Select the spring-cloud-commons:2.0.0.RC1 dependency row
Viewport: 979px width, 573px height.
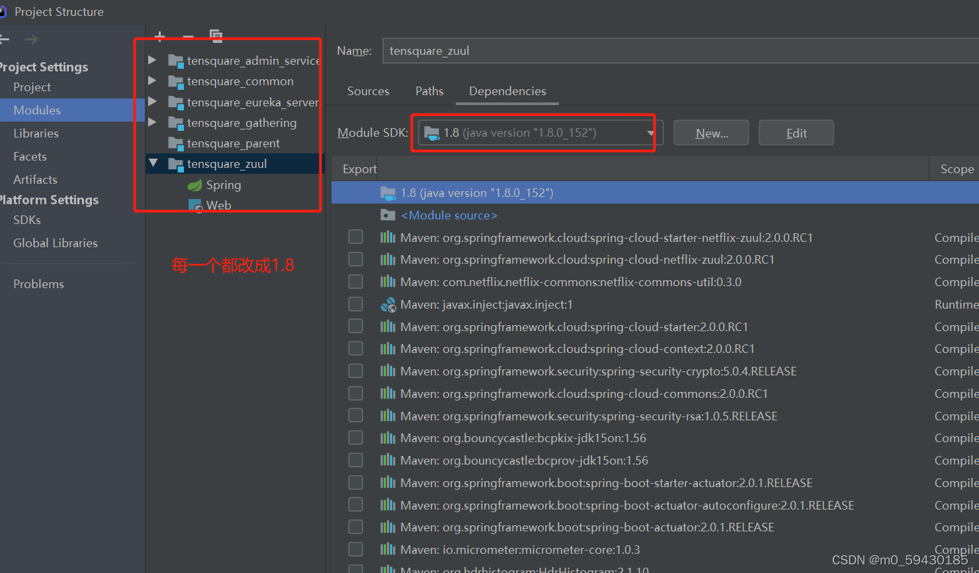(655, 394)
